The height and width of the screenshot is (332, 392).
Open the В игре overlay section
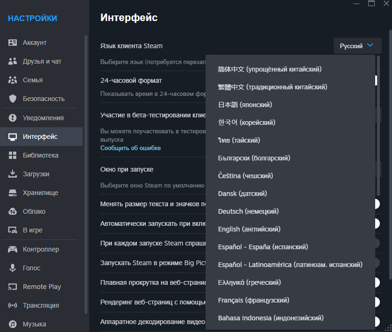pyautogui.click(x=41, y=230)
